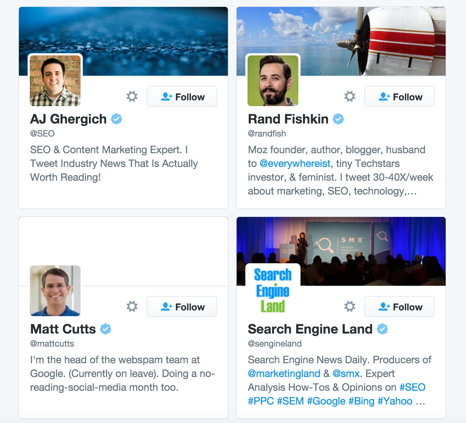Open the gear menu on Matt Cutts's card
The image size is (466, 423).
[x=132, y=306]
